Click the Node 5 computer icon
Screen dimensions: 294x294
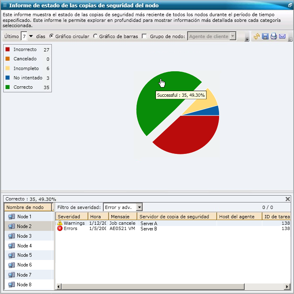coord(11,255)
